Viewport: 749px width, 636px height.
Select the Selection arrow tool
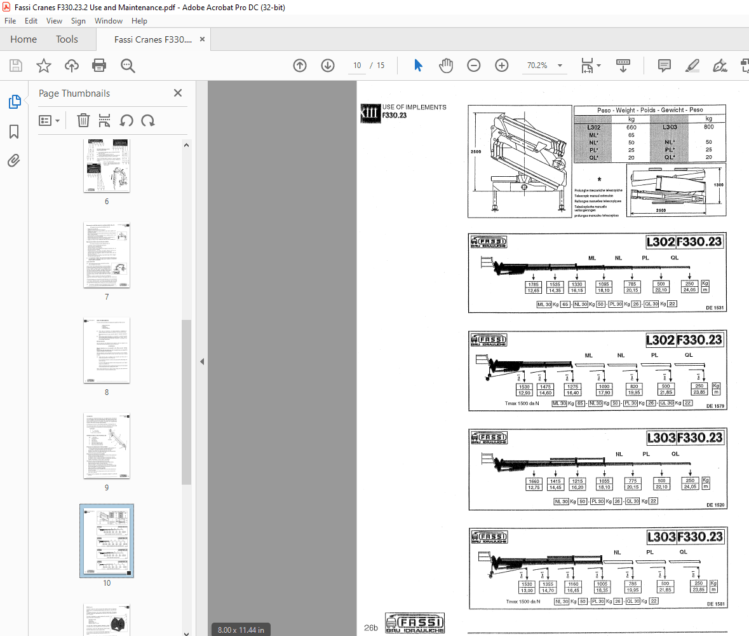[418, 66]
